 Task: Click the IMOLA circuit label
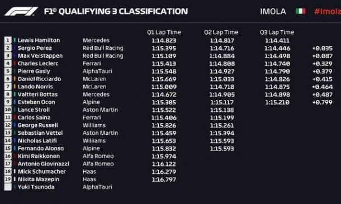[273, 11]
